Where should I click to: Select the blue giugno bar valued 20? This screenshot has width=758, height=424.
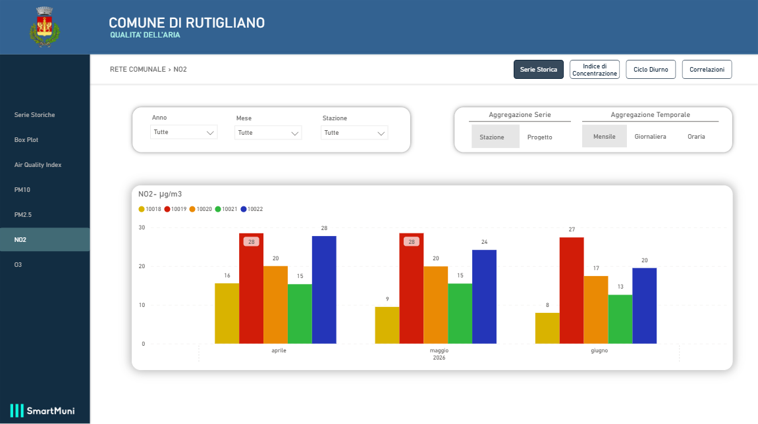click(644, 306)
